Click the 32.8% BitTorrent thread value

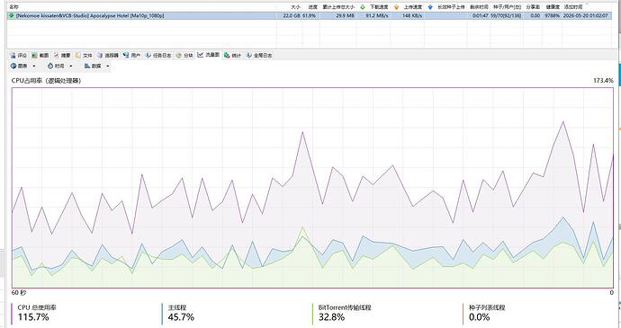[331, 317]
